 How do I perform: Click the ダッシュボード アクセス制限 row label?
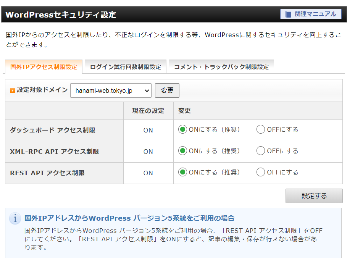coord(53,130)
